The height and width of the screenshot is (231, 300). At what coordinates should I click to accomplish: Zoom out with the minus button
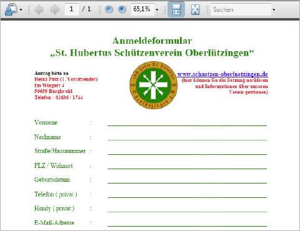(109, 9)
